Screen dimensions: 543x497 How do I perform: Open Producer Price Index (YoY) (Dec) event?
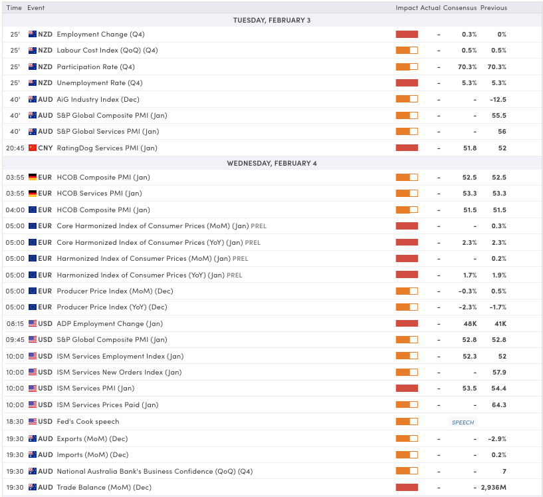112,307
